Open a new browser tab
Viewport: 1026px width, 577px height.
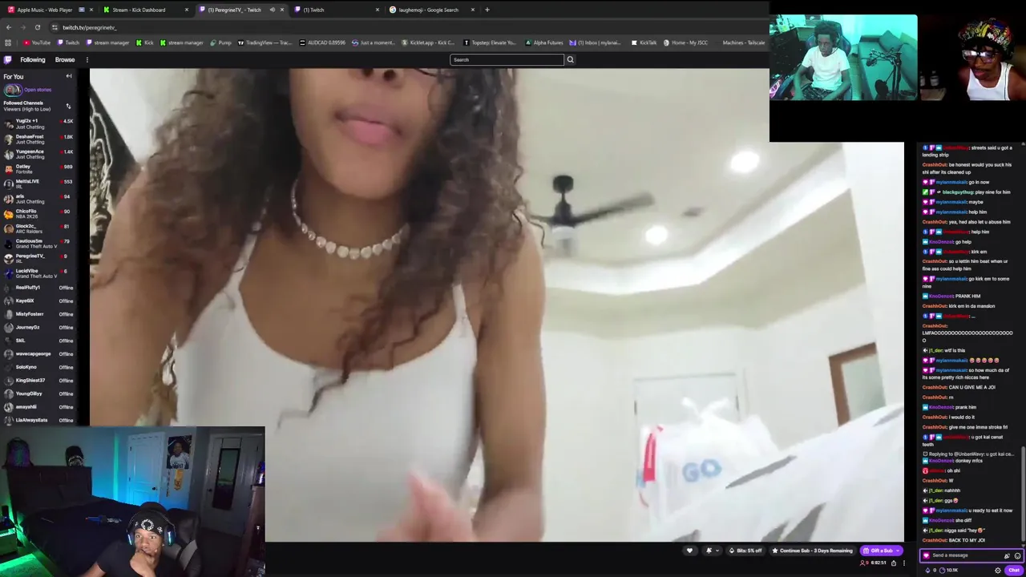(487, 10)
